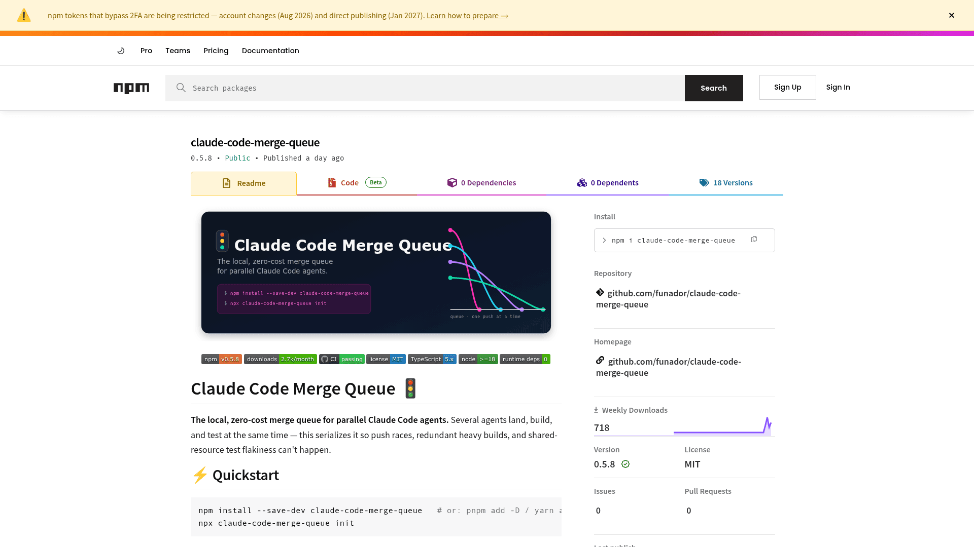
Task: Copy the npm install command
Action: coord(754,240)
